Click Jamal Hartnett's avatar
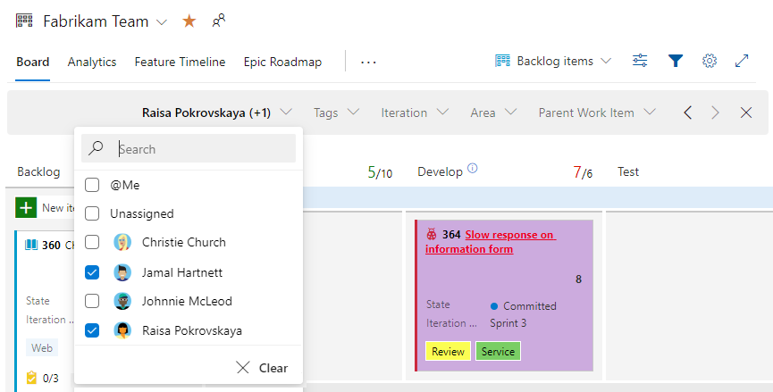The image size is (773, 392). [122, 272]
